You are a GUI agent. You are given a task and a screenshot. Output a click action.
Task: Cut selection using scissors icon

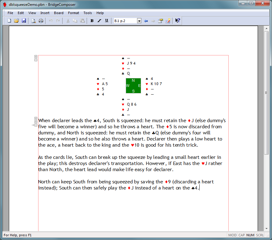[68, 21]
